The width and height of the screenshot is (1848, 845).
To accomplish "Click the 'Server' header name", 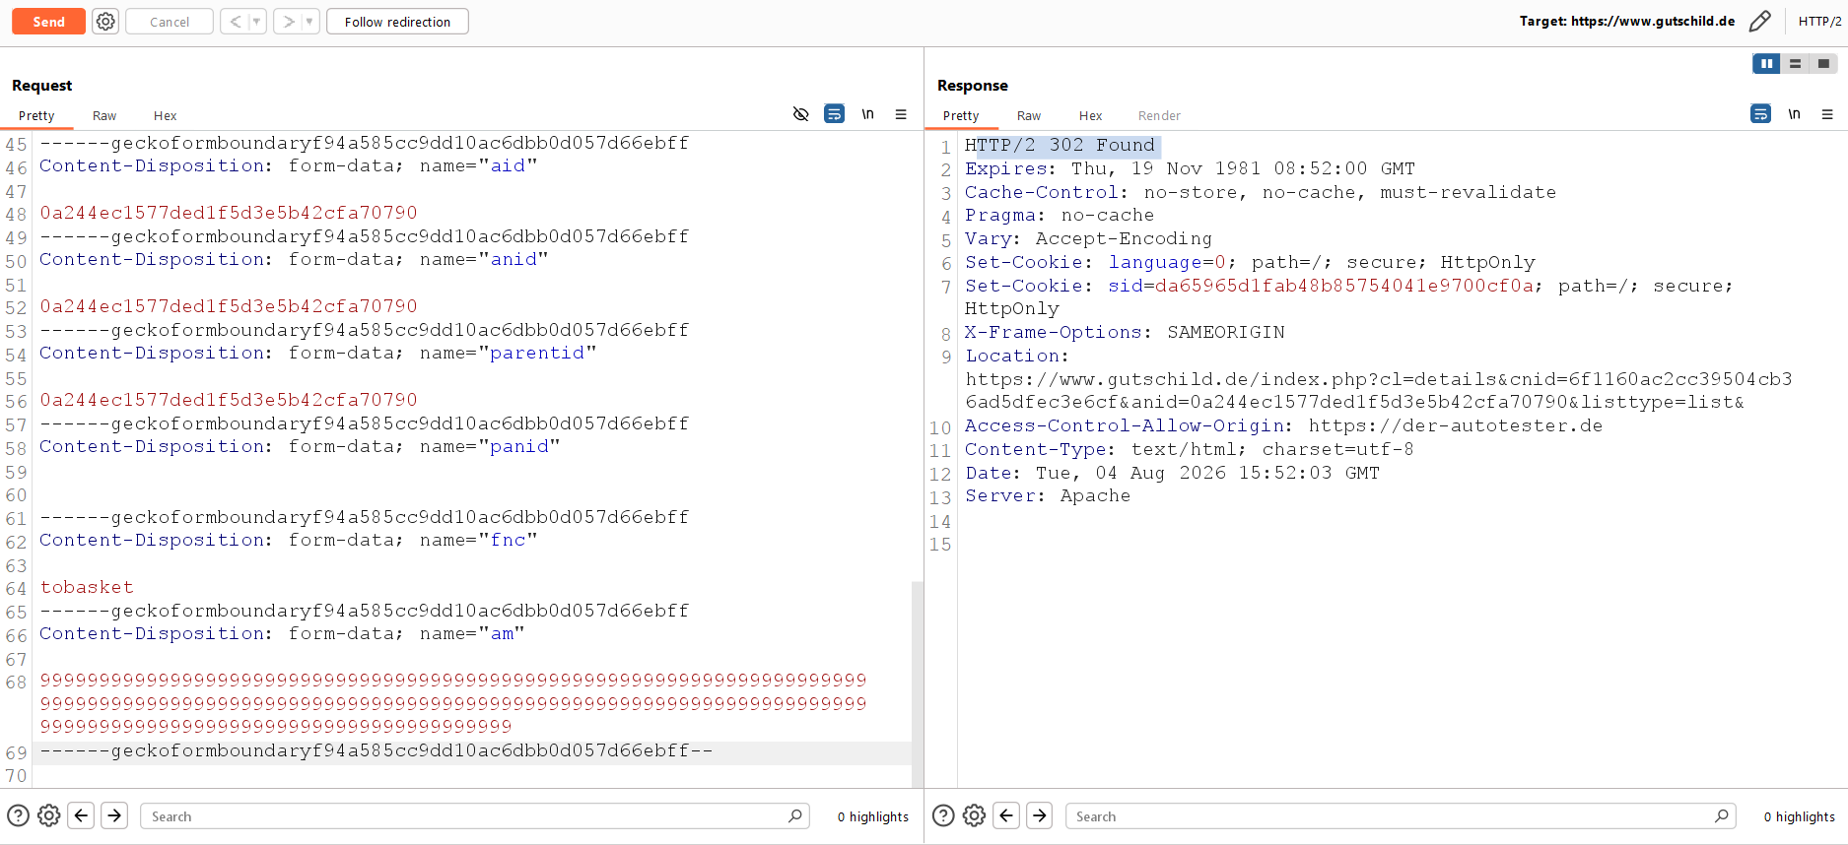I will (x=1000, y=495).
